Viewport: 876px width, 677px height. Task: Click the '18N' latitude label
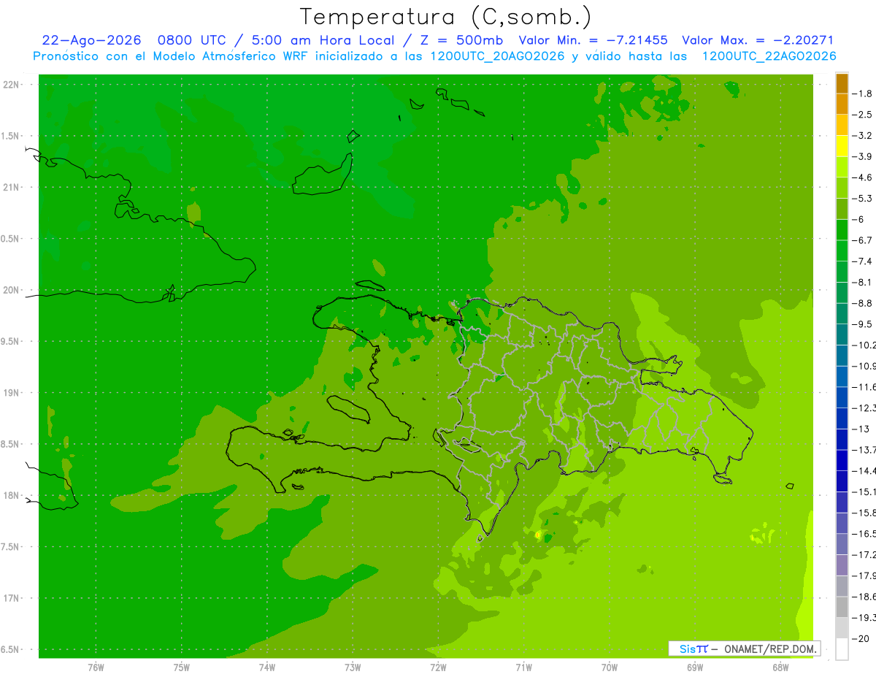tap(11, 496)
